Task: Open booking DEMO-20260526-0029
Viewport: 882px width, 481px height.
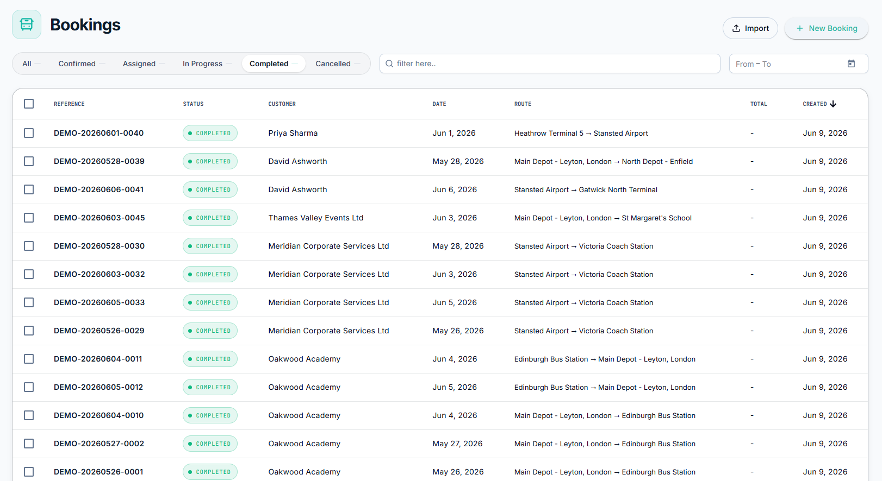Action: point(99,331)
